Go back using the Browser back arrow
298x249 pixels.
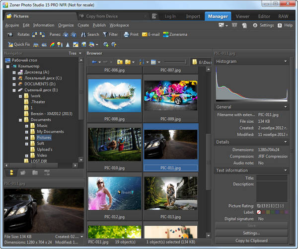(94, 62)
